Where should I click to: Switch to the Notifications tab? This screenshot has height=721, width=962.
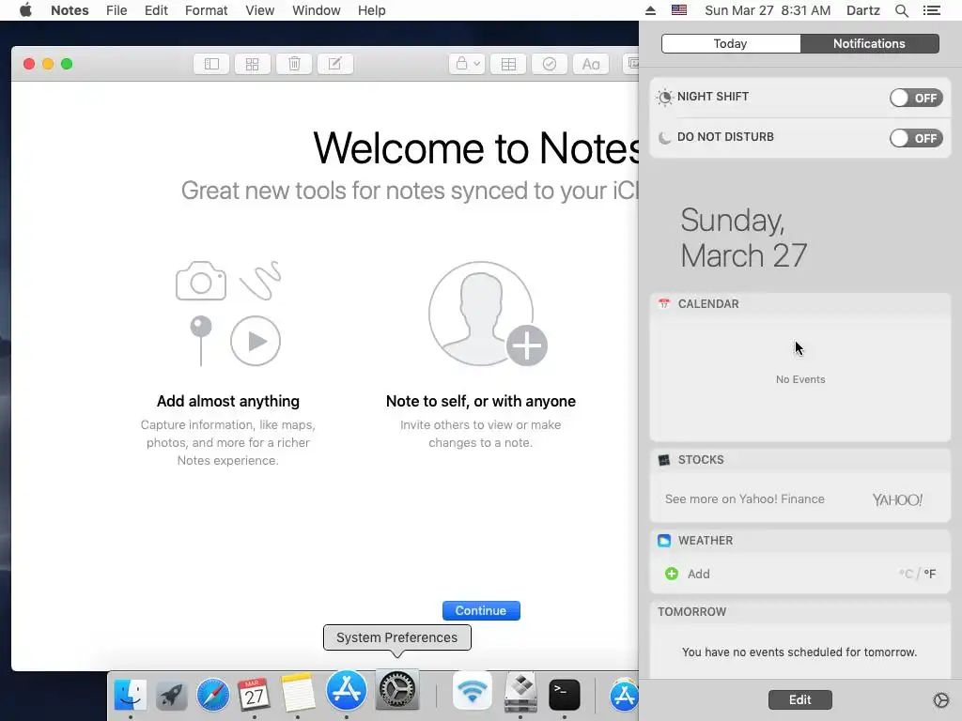pyautogui.click(x=869, y=43)
